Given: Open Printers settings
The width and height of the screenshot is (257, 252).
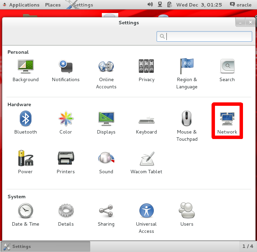Looking at the screenshot, I should point(66,162).
